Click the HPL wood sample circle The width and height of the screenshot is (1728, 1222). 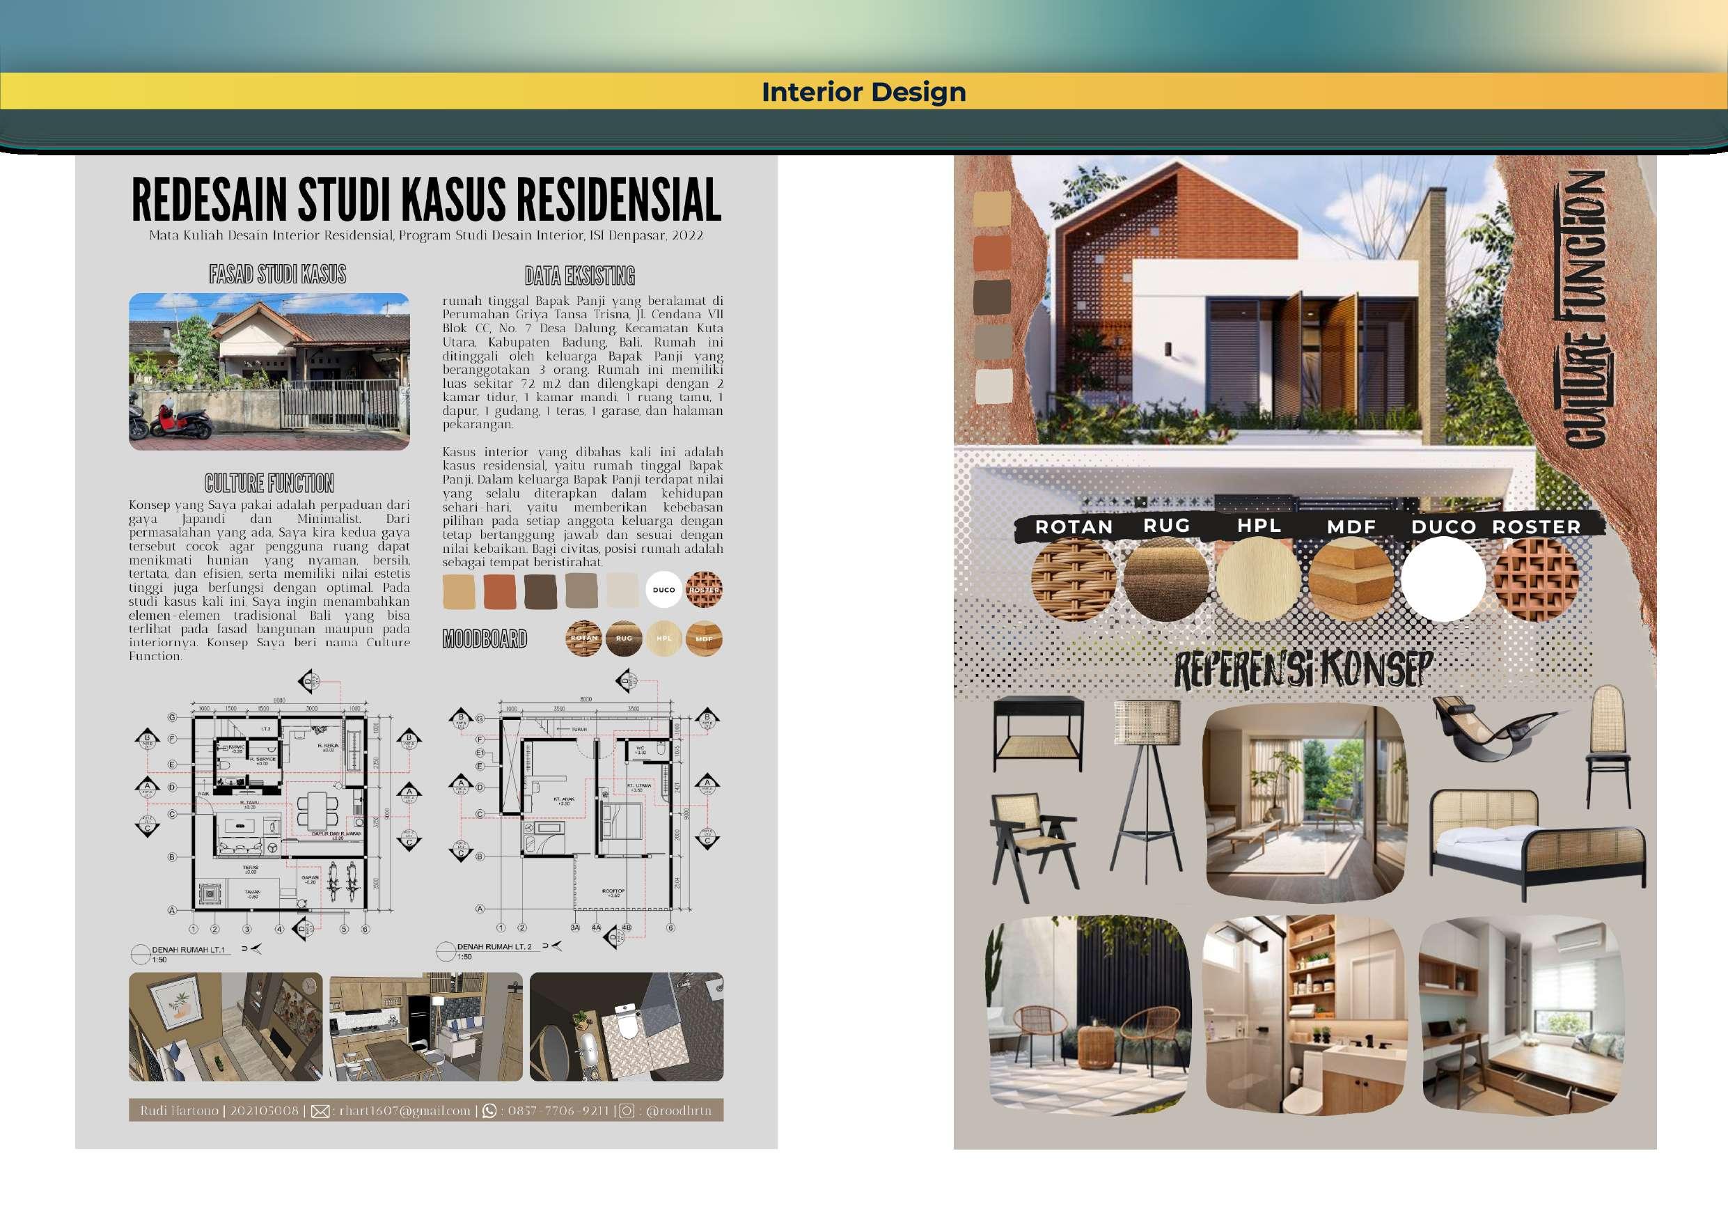[x=1258, y=579]
